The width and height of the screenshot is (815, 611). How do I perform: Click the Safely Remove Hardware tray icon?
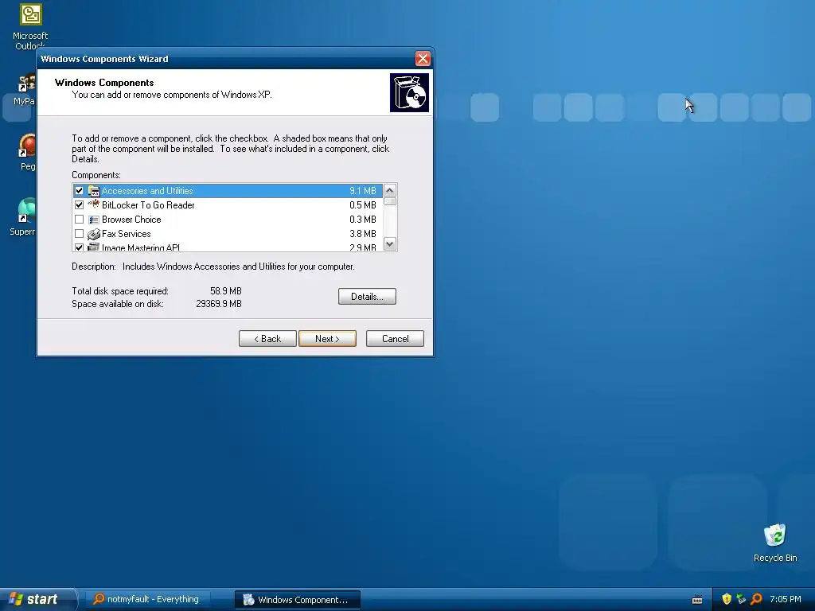click(x=741, y=599)
